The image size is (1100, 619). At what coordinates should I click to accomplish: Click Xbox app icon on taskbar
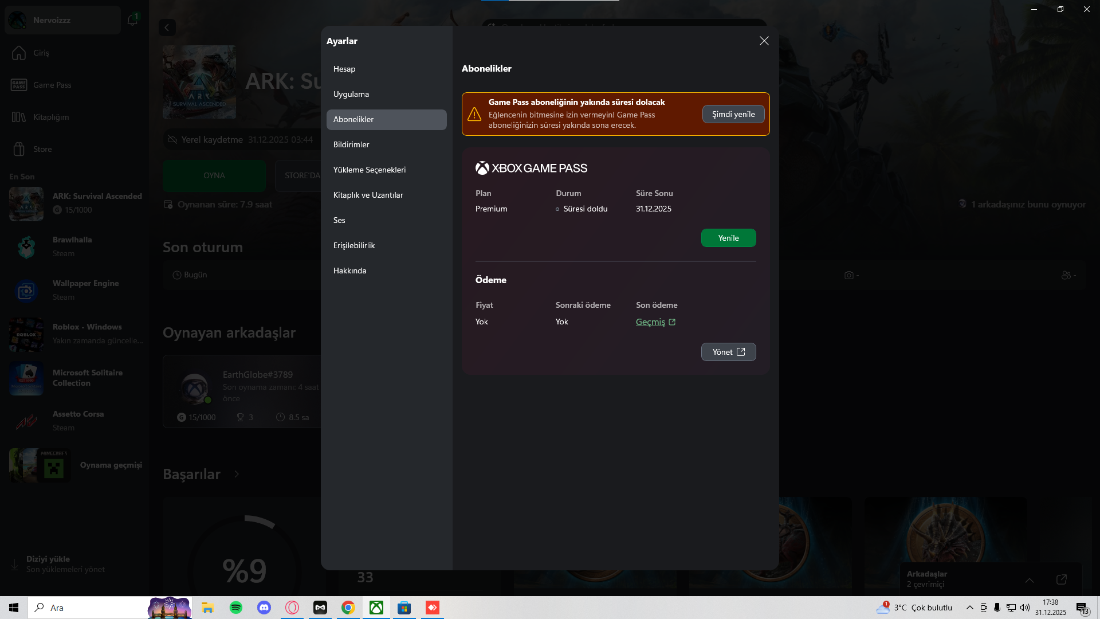tap(376, 608)
